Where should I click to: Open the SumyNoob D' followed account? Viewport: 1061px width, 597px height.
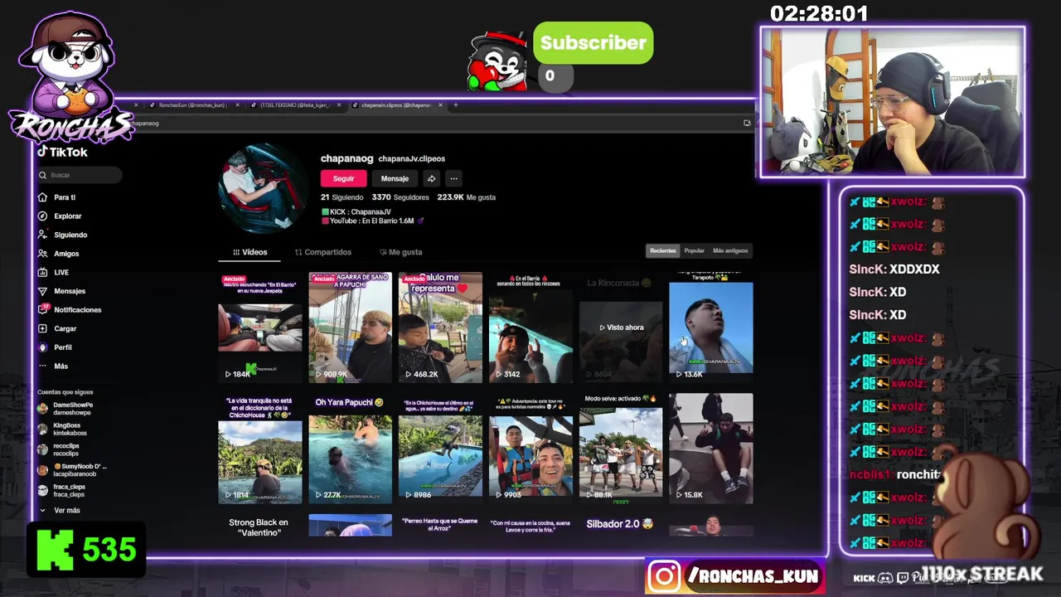72,470
